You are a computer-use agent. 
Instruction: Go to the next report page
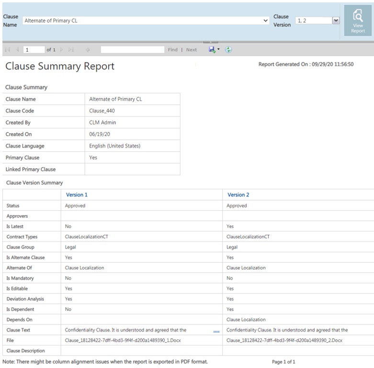tap(61, 50)
